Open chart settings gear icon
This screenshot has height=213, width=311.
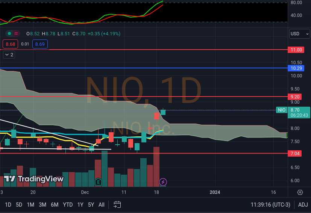tap(300, 192)
